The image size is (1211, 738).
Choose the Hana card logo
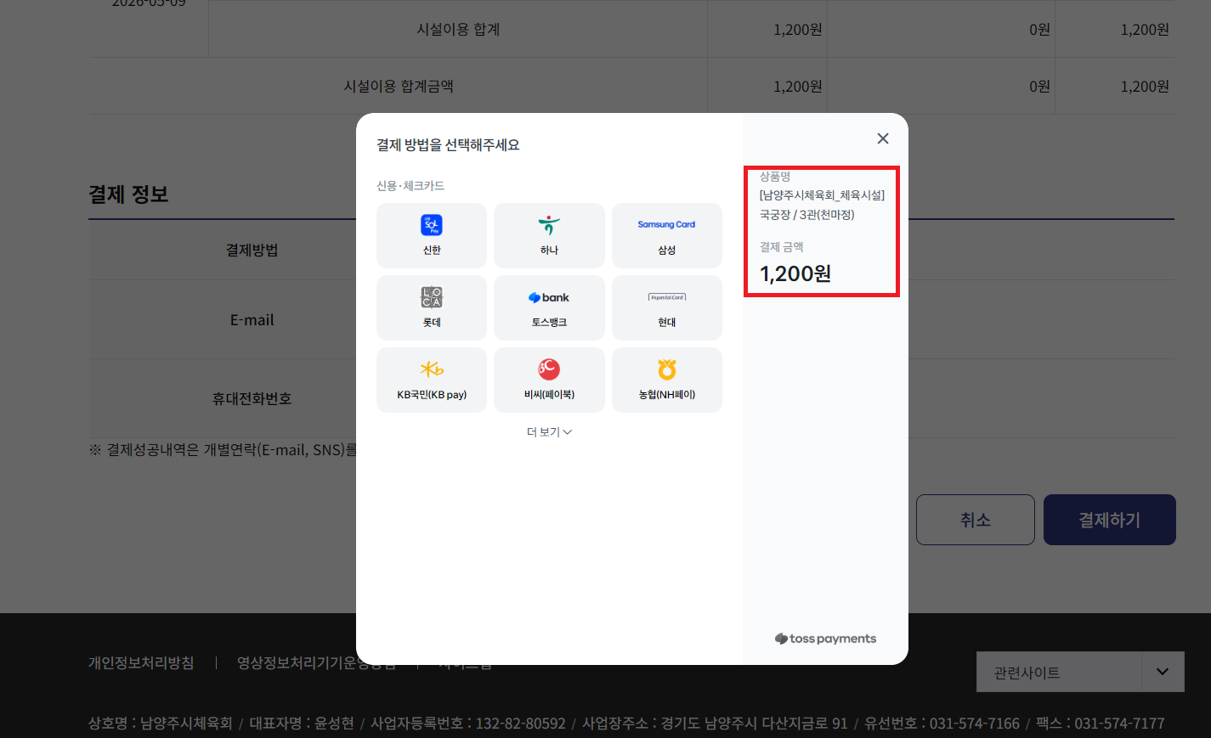[x=549, y=225]
